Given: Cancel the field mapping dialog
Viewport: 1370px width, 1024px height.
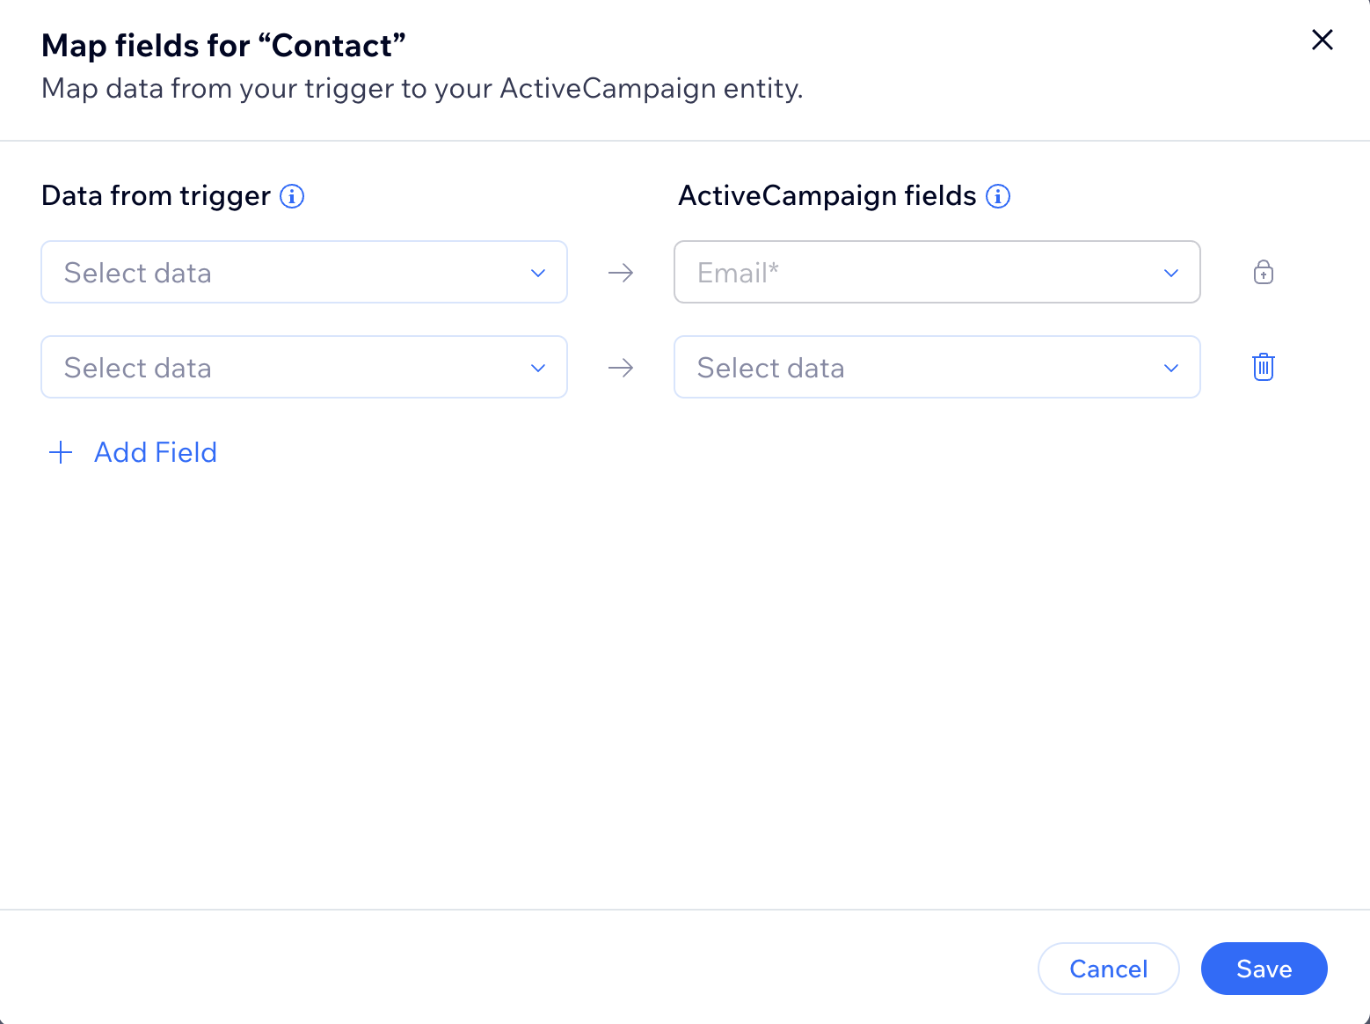Looking at the screenshot, I should 1109,969.
